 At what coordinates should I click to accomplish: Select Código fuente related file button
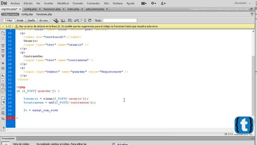tap(10, 14)
